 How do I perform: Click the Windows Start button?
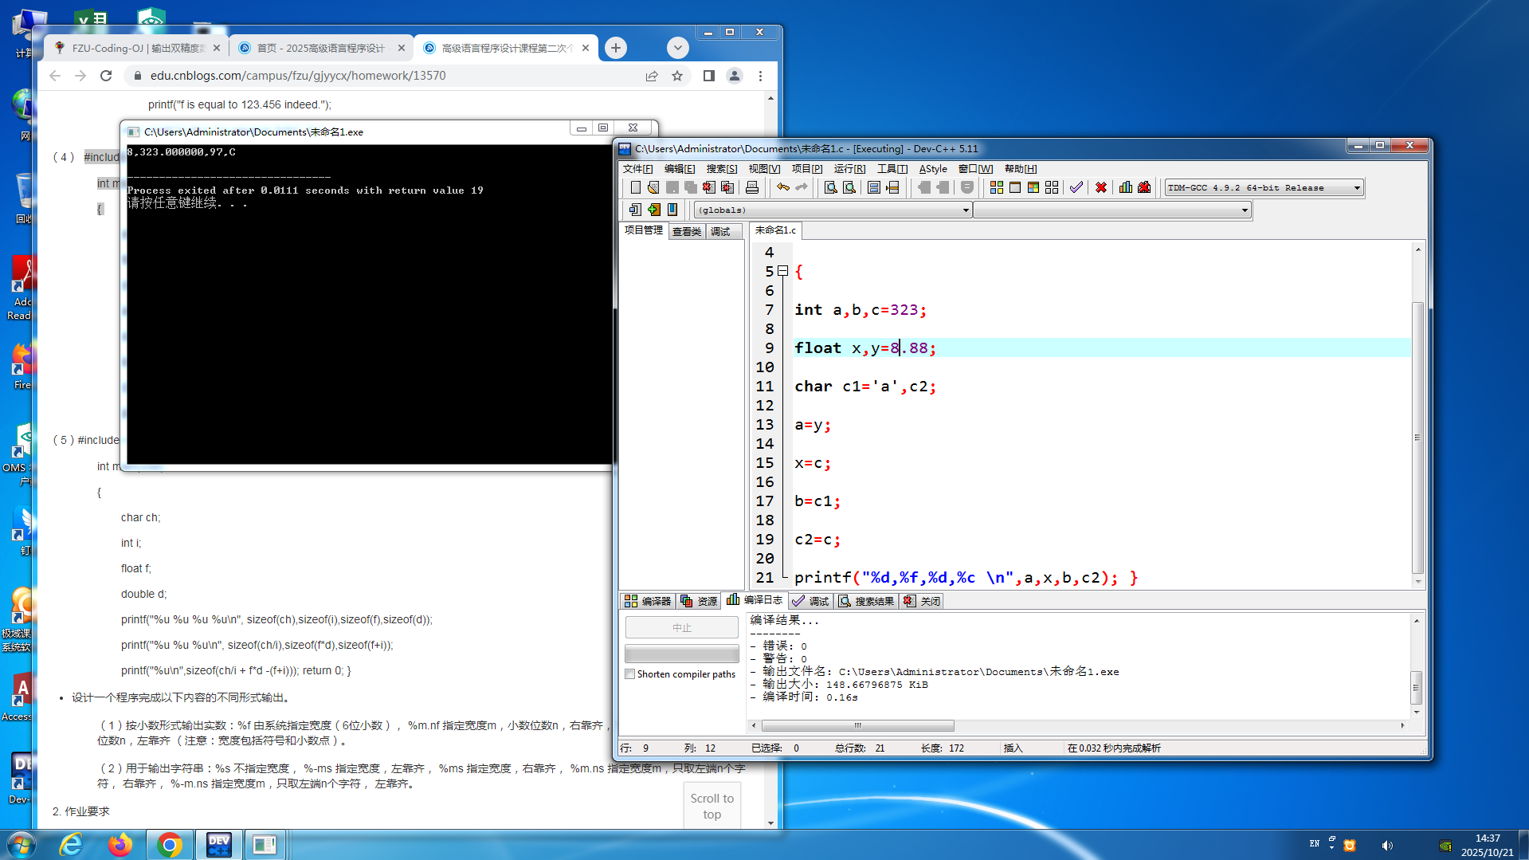pos(21,844)
